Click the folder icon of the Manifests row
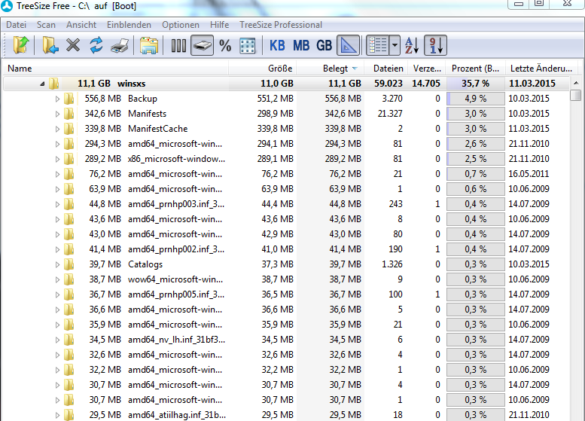 click(69, 114)
